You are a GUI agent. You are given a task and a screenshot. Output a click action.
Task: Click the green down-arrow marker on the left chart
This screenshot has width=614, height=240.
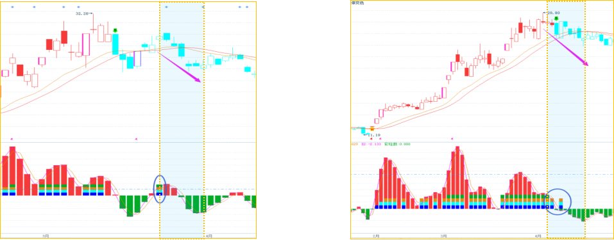115,31
